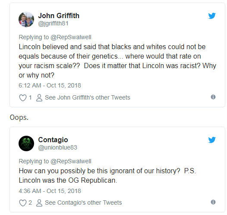This screenshot has width=227, height=215.
Task: See John Griffith's other Tweets
Action: (x=88, y=97)
